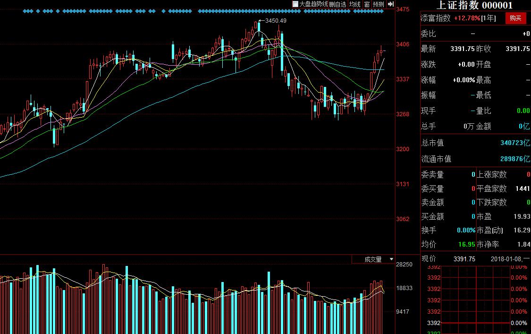Click the 现价 value 3391.75
Screen dimensions: 531x334
[x=464, y=259]
